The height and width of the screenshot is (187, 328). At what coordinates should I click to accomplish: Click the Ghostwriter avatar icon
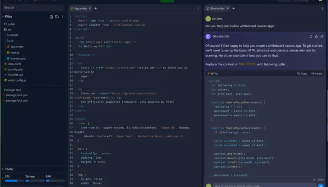208,37
